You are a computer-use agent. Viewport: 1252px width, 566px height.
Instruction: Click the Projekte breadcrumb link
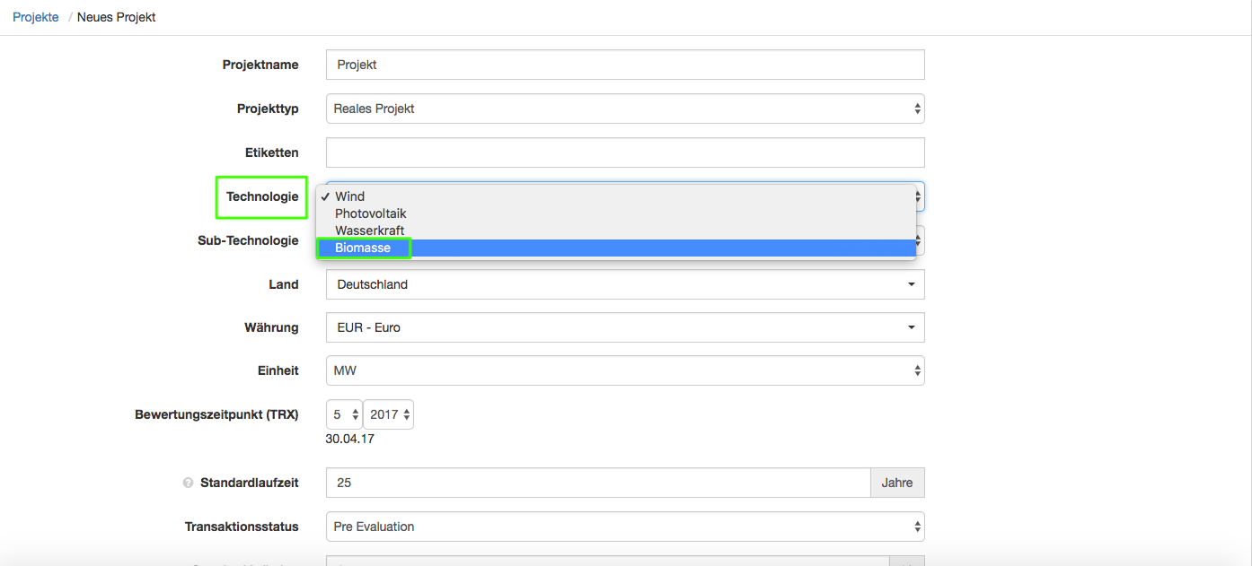(x=35, y=17)
